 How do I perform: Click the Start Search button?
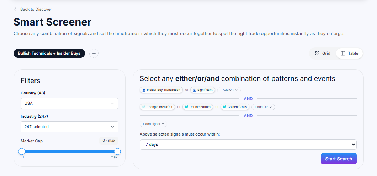pos(338,159)
